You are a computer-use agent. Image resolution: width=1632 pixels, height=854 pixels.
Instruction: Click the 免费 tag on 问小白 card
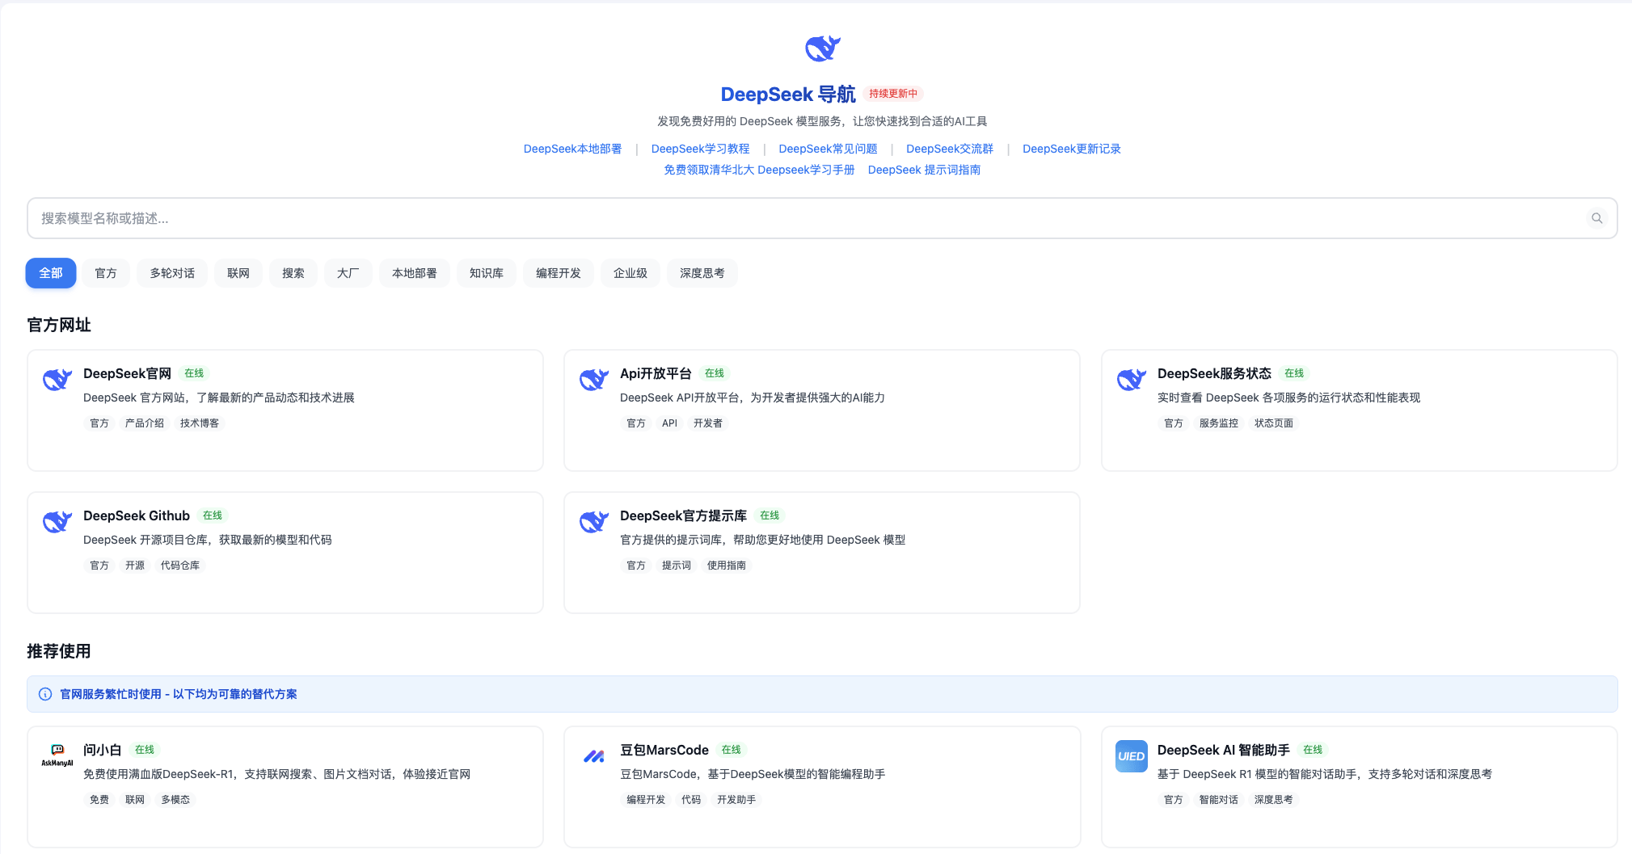[x=99, y=800]
